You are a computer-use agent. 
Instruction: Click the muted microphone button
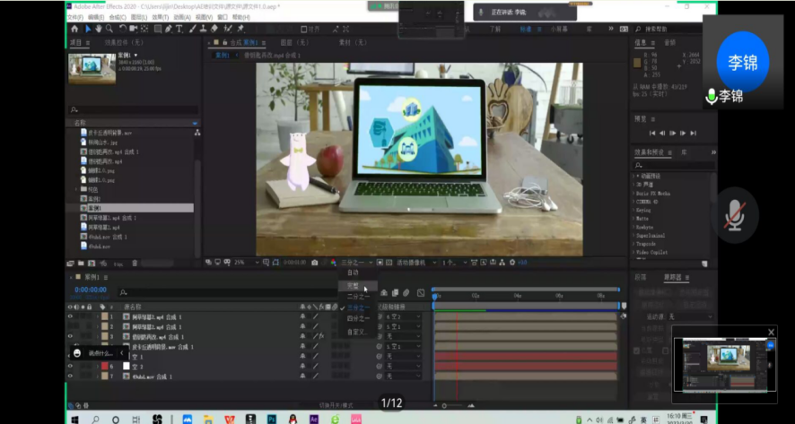[735, 215]
